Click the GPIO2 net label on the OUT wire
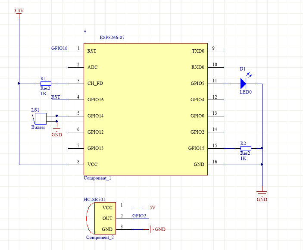Viewport: 303px width, 250px height. [x=139, y=216]
